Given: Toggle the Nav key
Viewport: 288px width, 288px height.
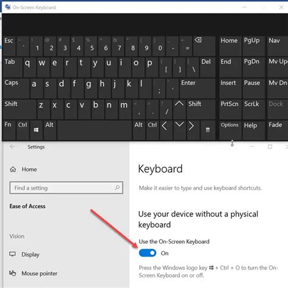Looking at the screenshot, I should click(278, 46).
